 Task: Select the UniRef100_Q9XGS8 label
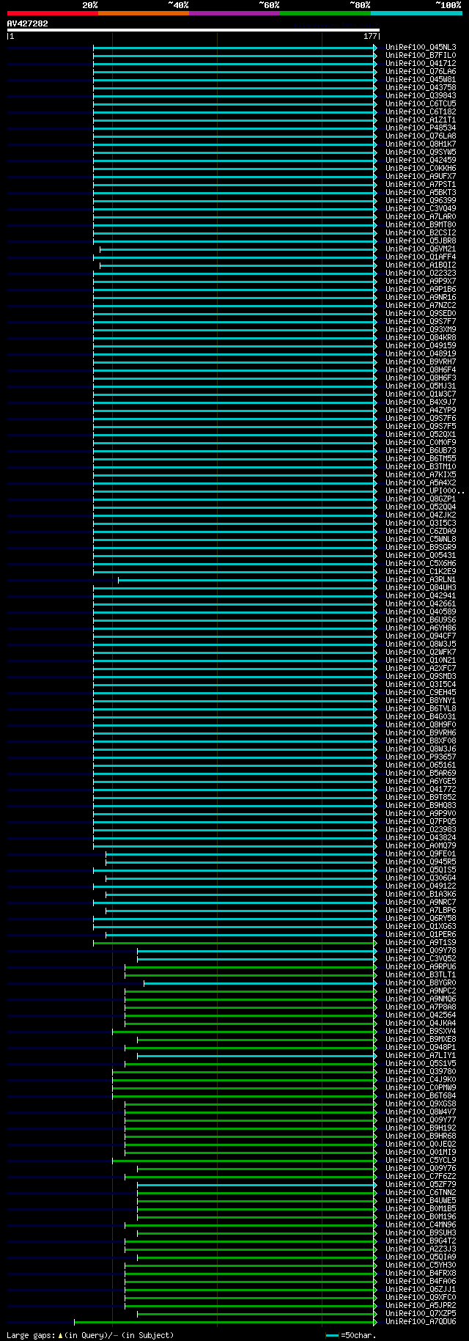coord(421,1104)
